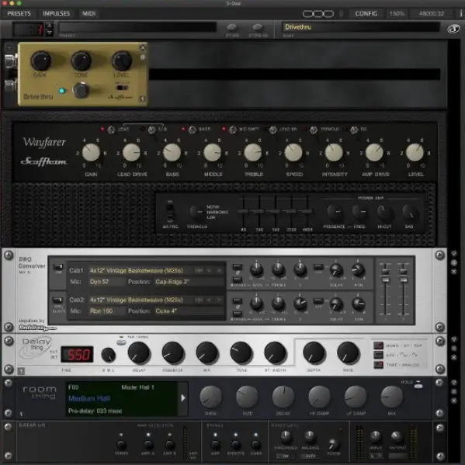Open the Cab1 Position Cap-Edge 2" selector
The width and height of the screenshot is (465, 465).
click(x=189, y=282)
